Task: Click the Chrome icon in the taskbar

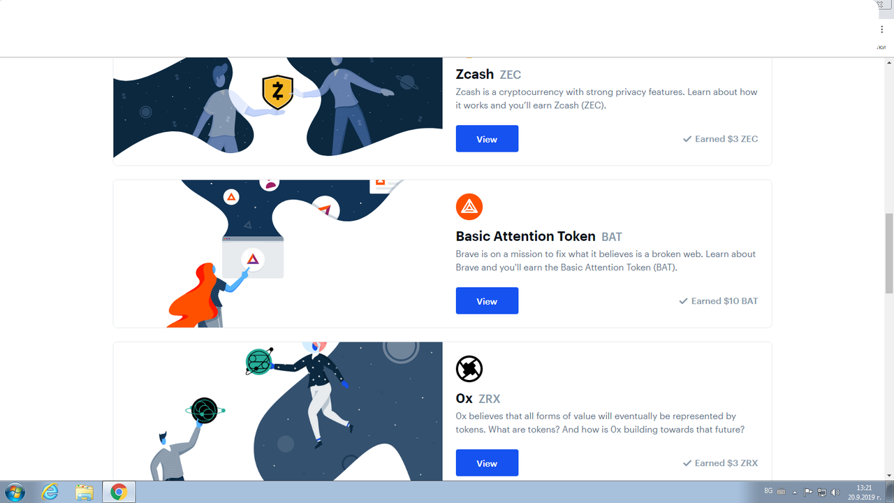Action: (x=119, y=492)
